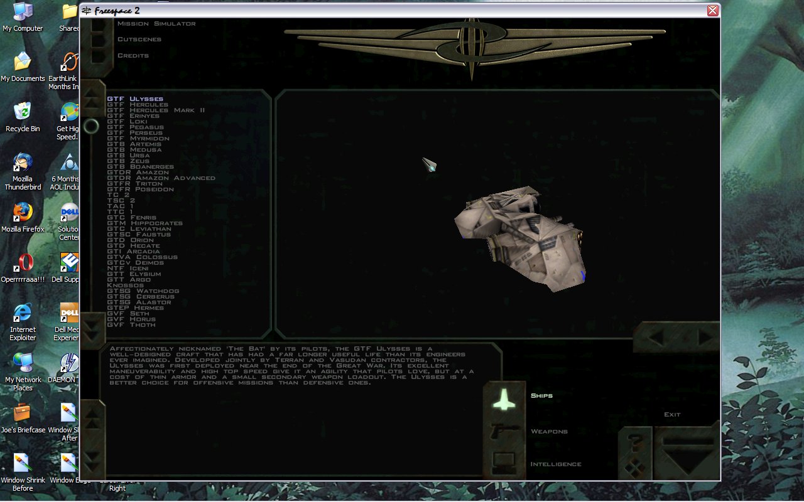Select the GTSG Alastor entry
Viewport: 804px width, 502px height.
(139, 302)
